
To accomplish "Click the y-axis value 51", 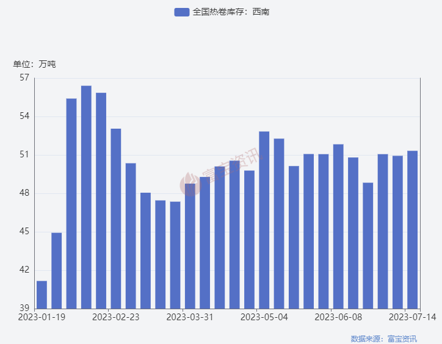I will 24,155.
